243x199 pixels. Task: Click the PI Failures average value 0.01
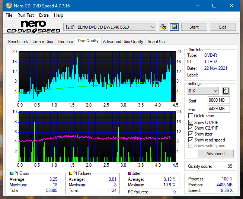pos(112,179)
